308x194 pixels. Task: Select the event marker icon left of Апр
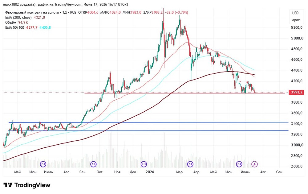coord(190,164)
